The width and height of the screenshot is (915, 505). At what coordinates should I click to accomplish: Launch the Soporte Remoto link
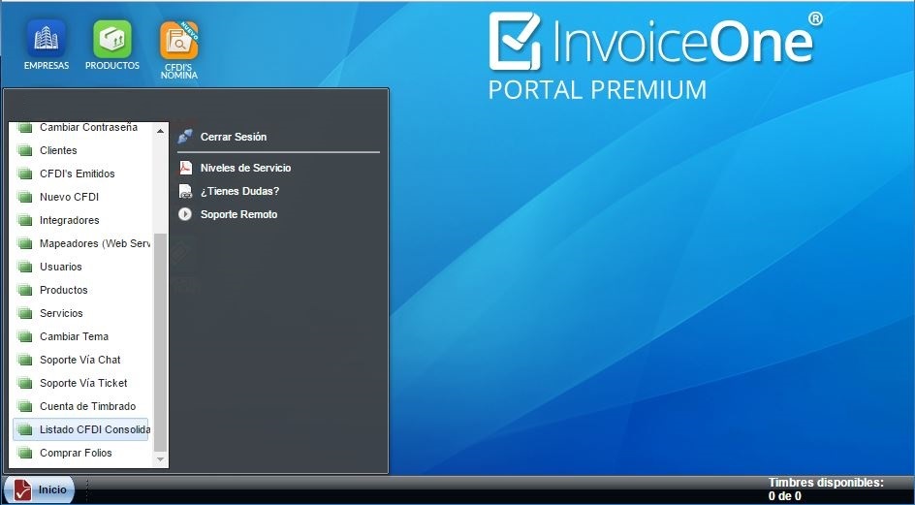(x=238, y=214)
